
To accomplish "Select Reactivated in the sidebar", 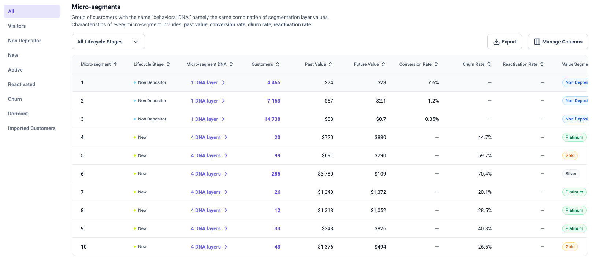I will click(x=32, y=84).
